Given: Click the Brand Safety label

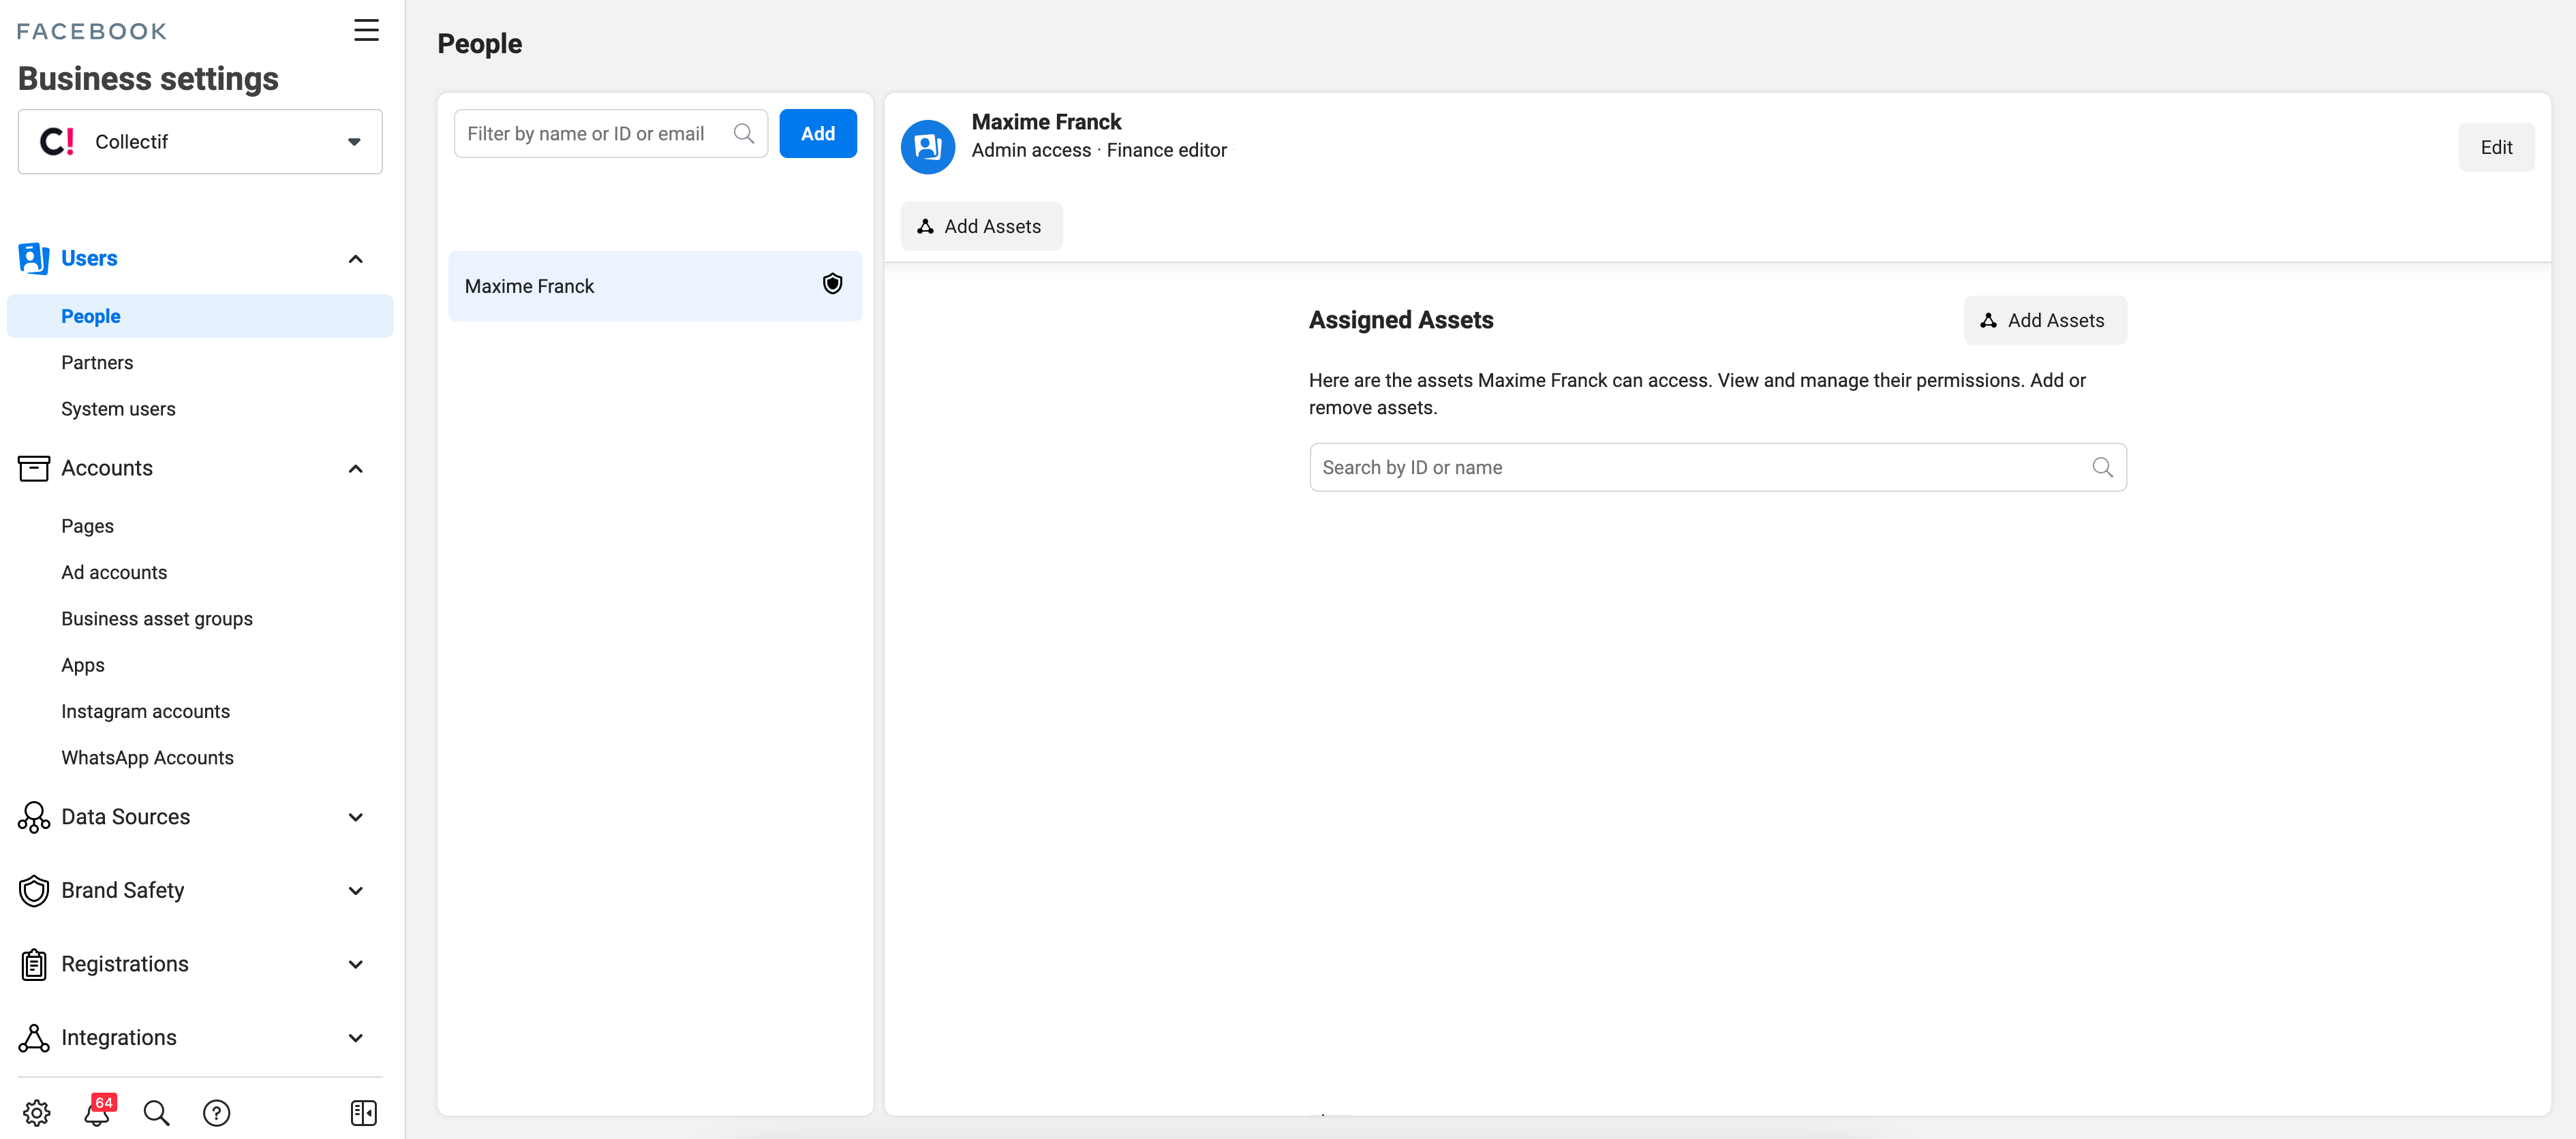Looking at the screenshot, I should click(122, 890).
